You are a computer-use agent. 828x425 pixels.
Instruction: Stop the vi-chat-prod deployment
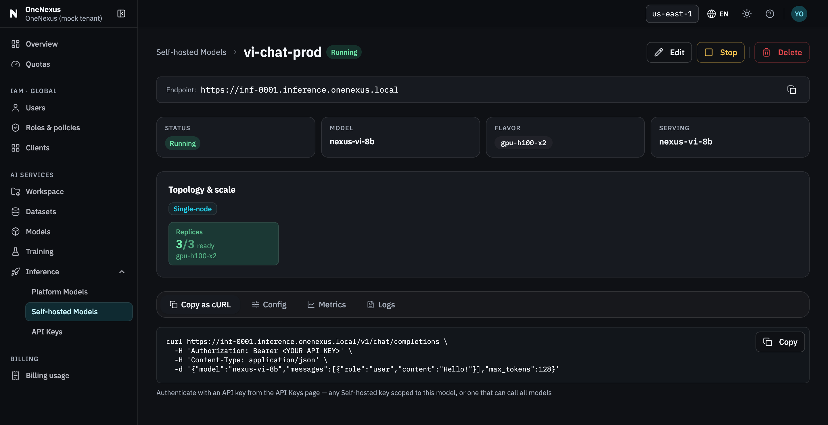(720, 52)
